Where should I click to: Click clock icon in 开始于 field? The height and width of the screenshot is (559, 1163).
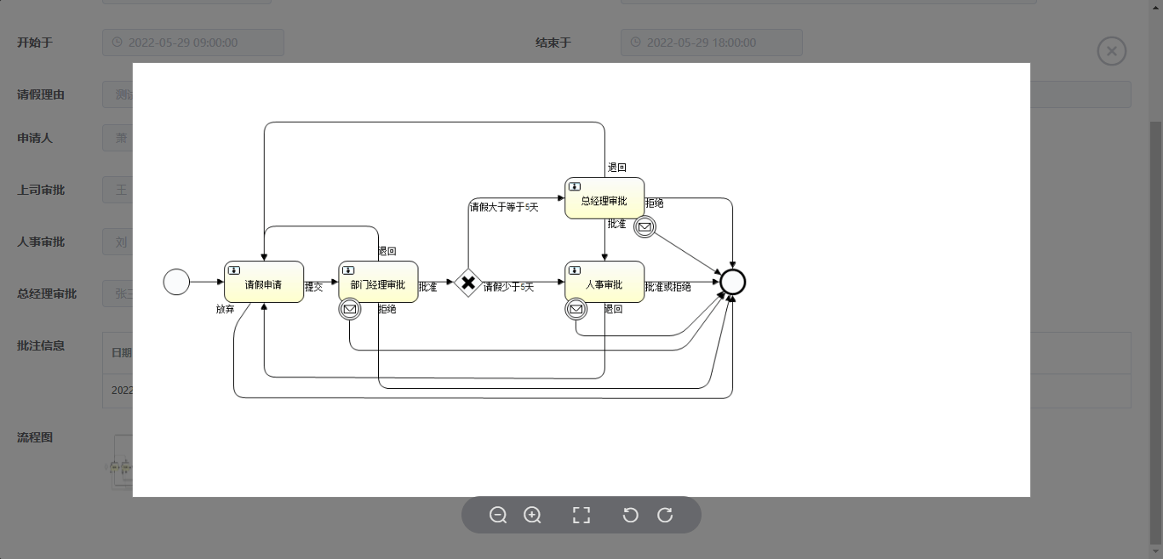tap(117, 43)
